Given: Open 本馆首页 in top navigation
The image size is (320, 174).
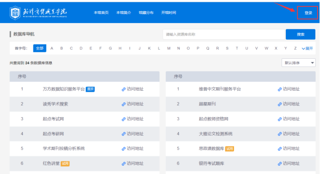Looking at the screenshot, I should pos(101,12).
